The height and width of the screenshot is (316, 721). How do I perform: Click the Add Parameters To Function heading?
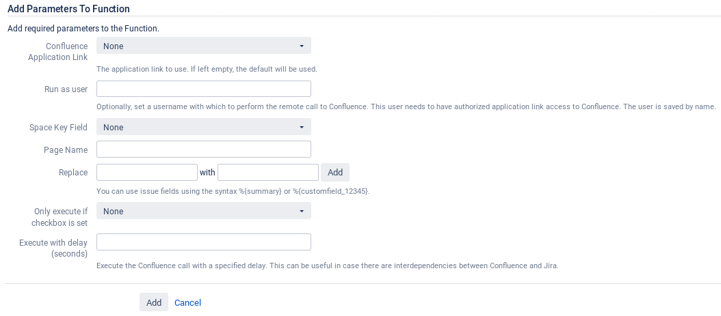coord(68,9)
